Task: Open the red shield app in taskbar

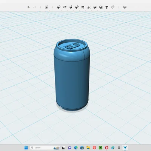Action: pos(94,148)
